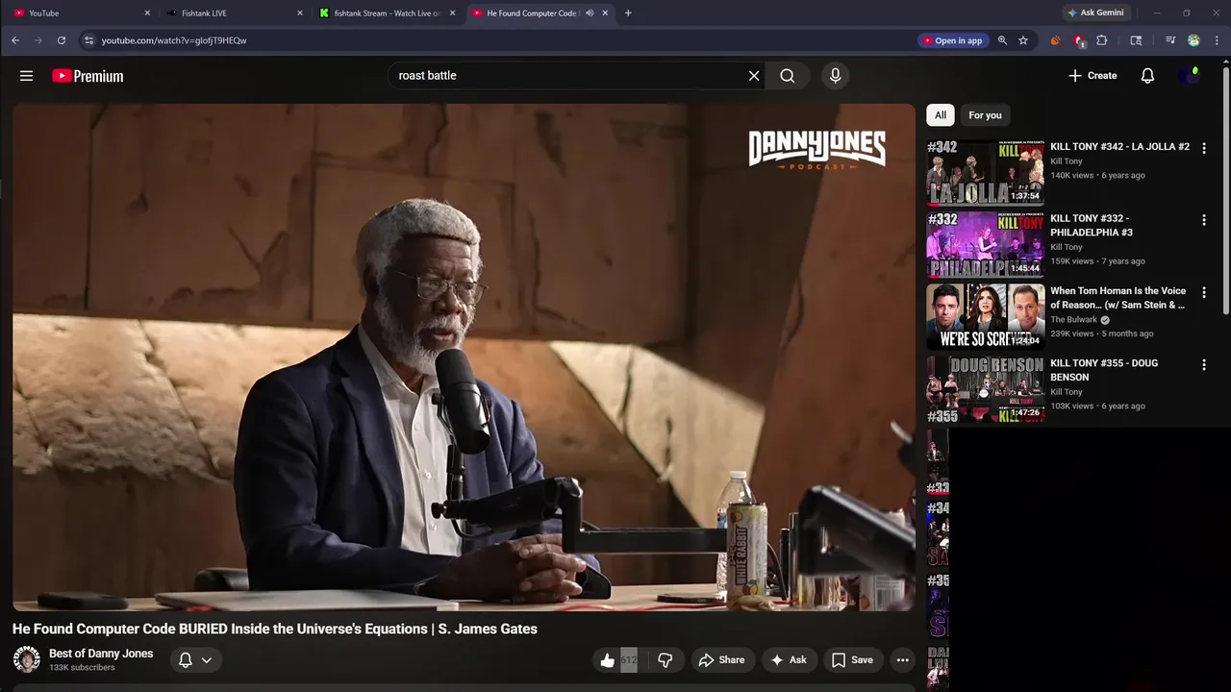Open the Chrome profile avatar
The image size is (1231, 692).
(1193, 40)
